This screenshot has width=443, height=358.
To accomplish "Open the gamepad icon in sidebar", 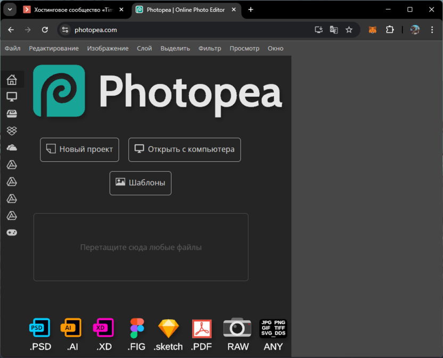I will coord(12,232).
